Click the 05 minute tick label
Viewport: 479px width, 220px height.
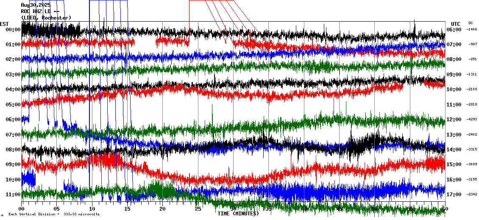(57, 209)
